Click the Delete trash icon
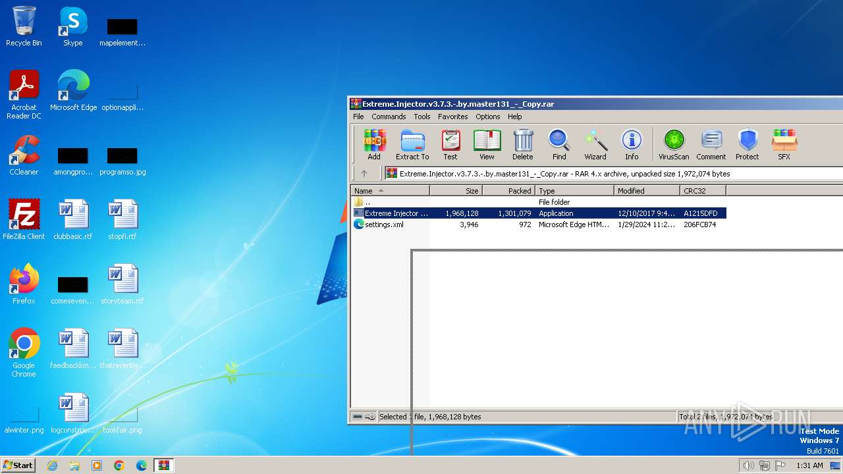 pos(523,145)
